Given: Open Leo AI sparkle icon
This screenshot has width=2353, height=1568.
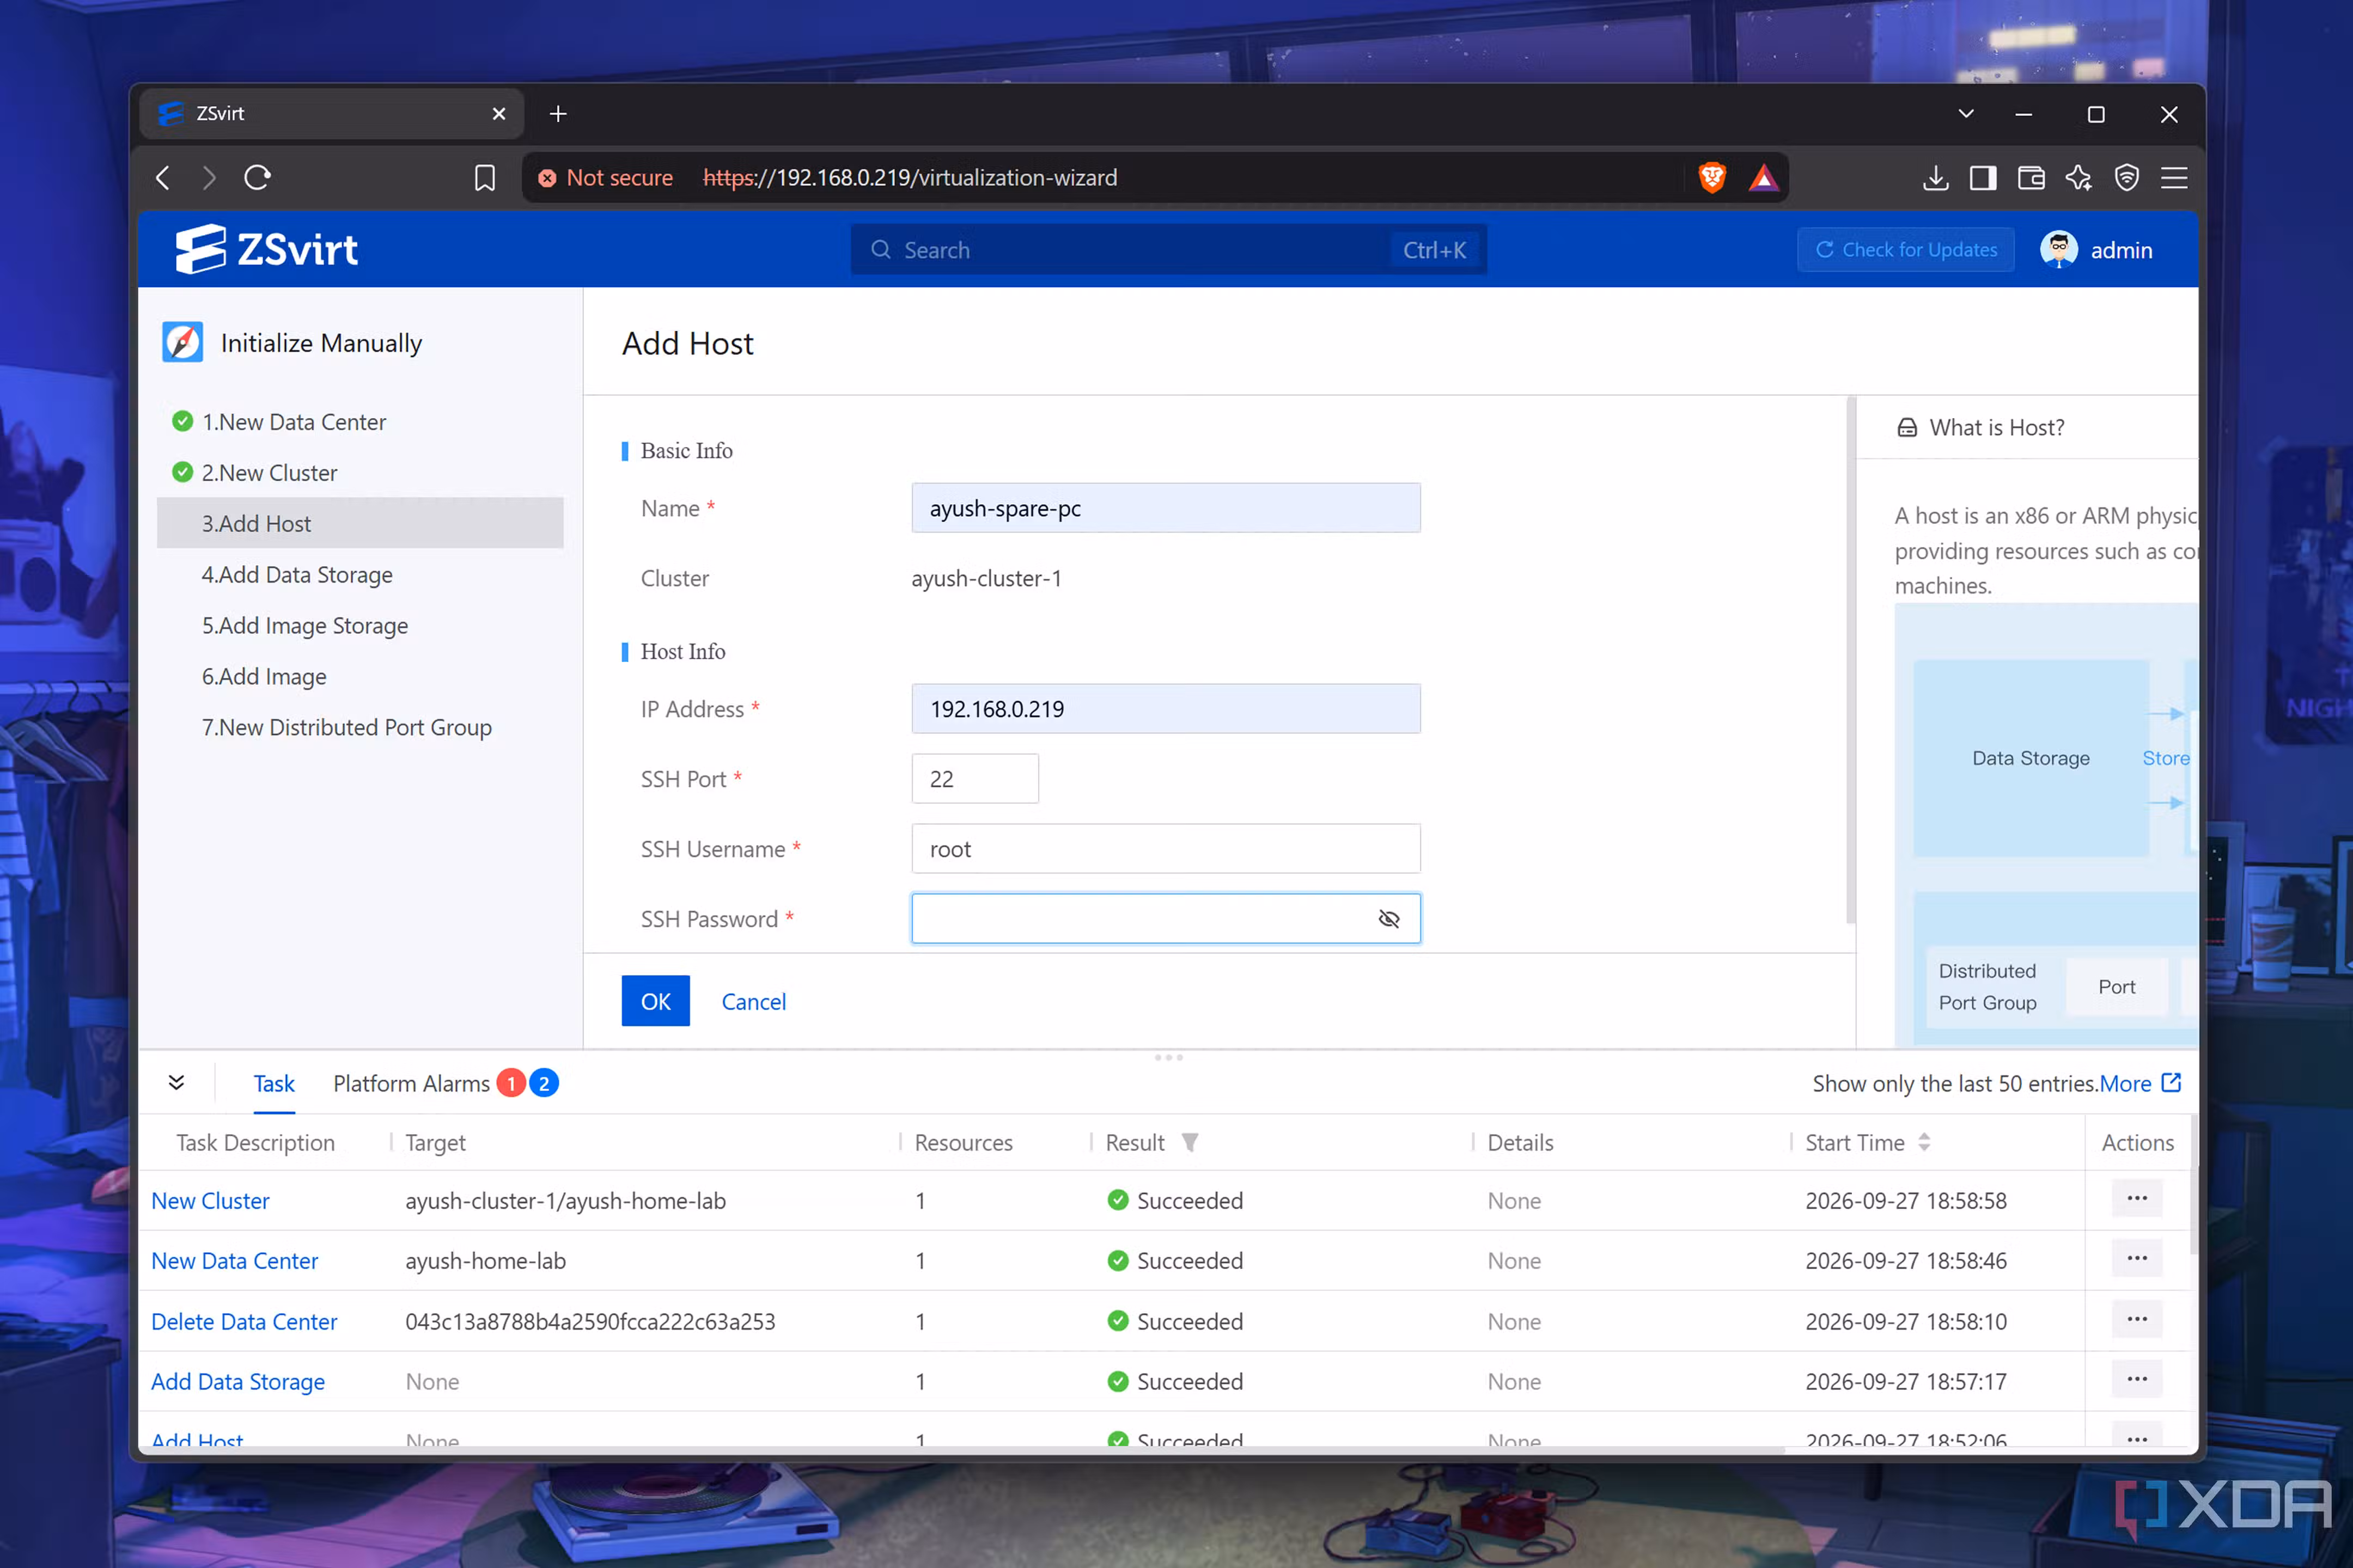Looking at the screenshot, I should point(2079,178).
